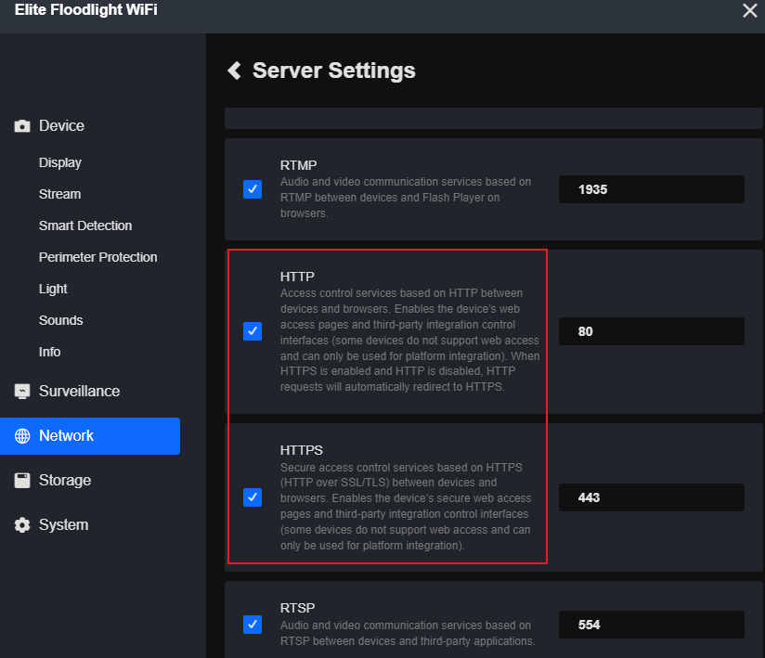Open the Light settings page
The width and height of the screenshot is (765, 658).
[53, 288]
